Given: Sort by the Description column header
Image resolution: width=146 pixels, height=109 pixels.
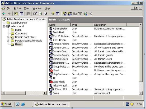Looking at the screenshot, I should point(110,25).
